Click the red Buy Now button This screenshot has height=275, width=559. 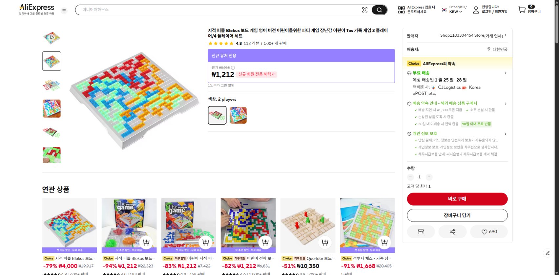click(457, 199)
